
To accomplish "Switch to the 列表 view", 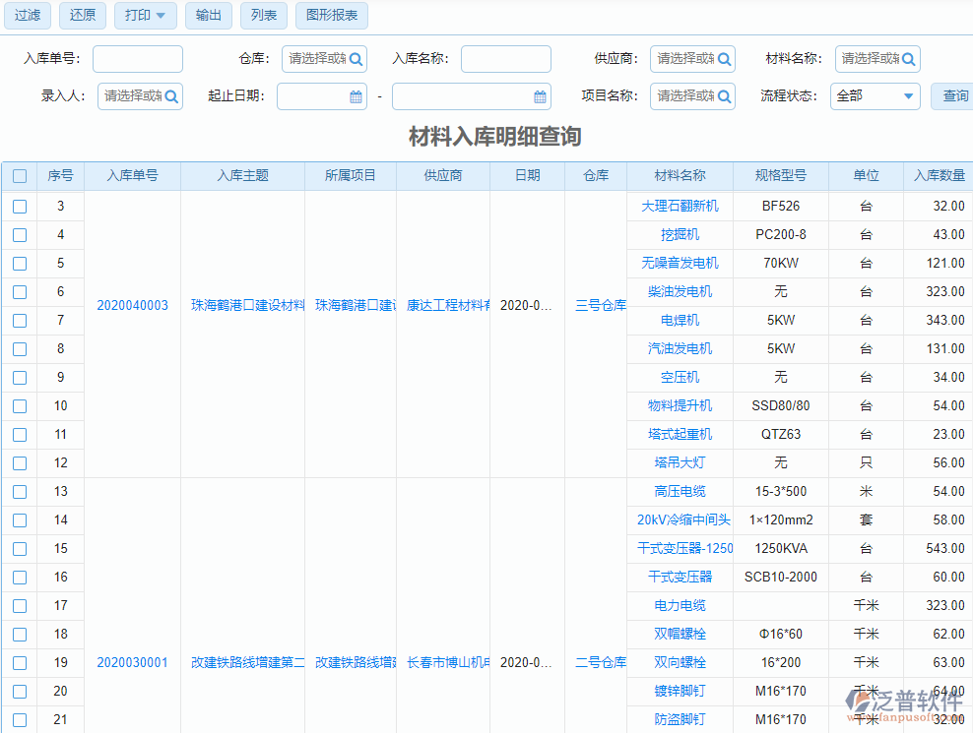I will (263, 16).
